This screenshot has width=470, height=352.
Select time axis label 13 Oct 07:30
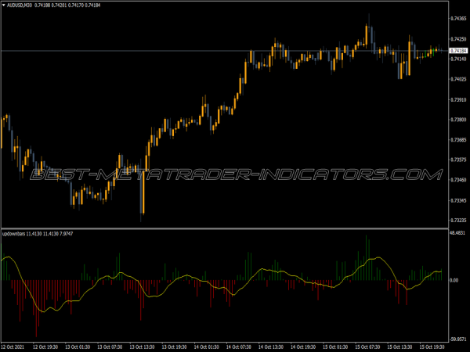click(110, 347)
